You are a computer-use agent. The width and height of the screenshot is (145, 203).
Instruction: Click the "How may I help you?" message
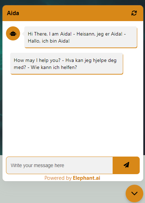37,60
